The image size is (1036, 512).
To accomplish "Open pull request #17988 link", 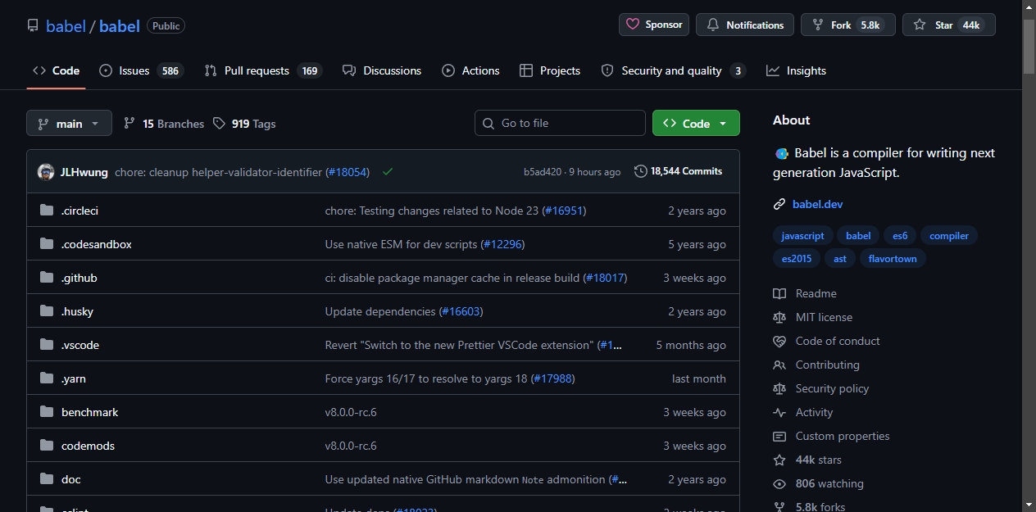I will [553, 378].
